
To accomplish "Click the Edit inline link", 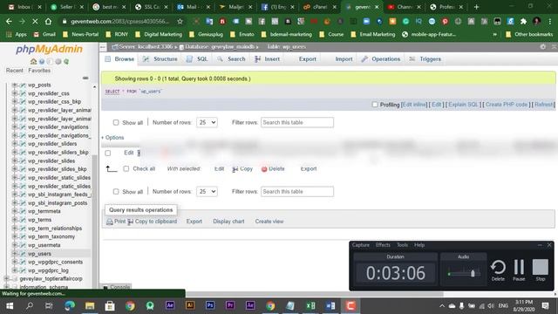I will [415, 105].
